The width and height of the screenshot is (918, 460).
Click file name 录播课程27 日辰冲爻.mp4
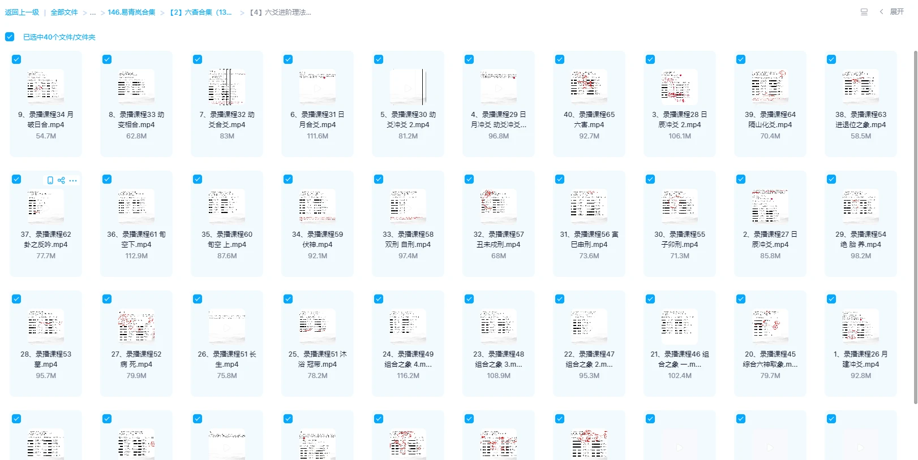[x=770, y=239]
